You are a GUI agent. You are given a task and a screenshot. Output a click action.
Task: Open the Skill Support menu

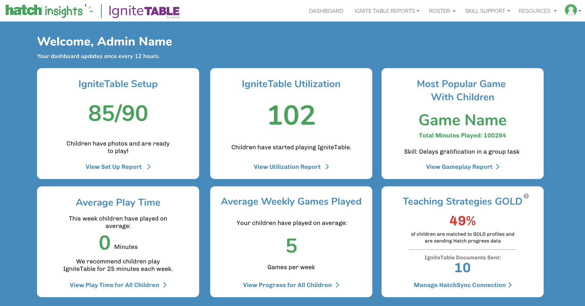click(x=487, y=11)
